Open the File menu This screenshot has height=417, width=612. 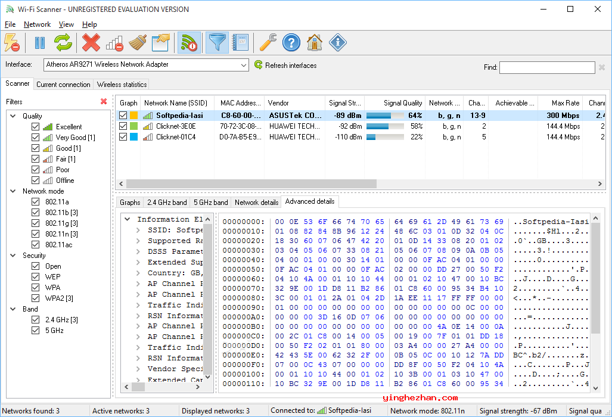click(x=10, y=24)
